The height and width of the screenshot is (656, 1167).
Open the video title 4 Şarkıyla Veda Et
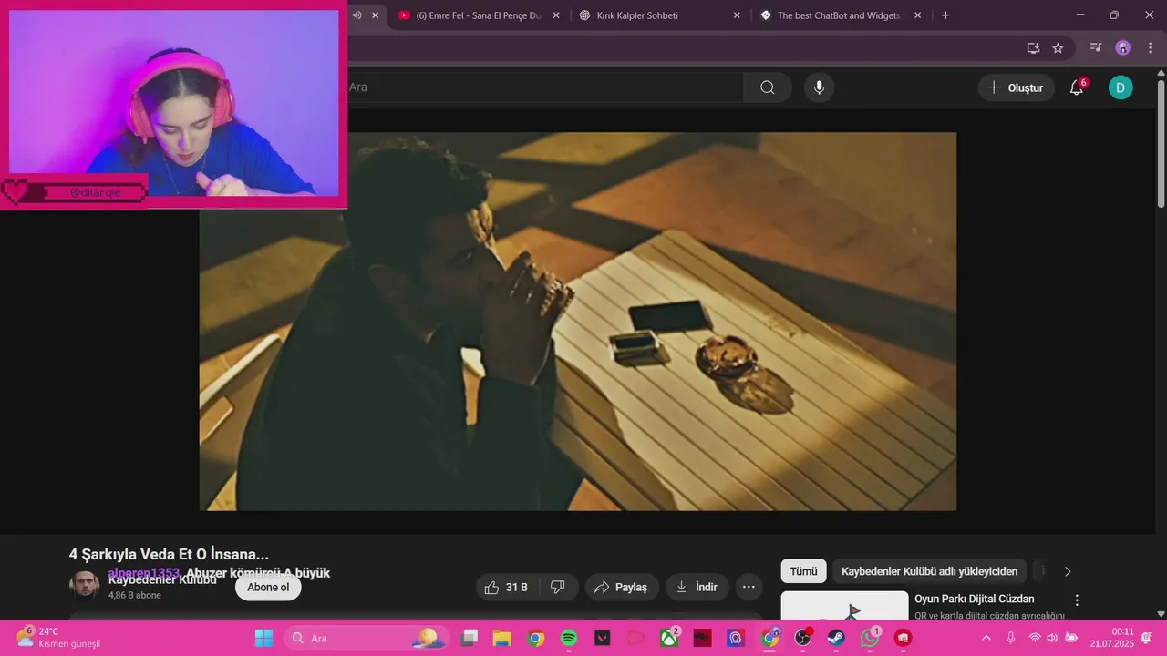pyautogui.click(x=169, y=554)
